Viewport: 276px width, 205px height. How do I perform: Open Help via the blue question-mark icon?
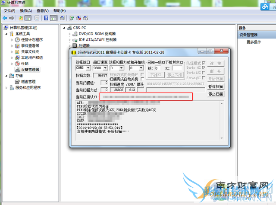[46, 18]
